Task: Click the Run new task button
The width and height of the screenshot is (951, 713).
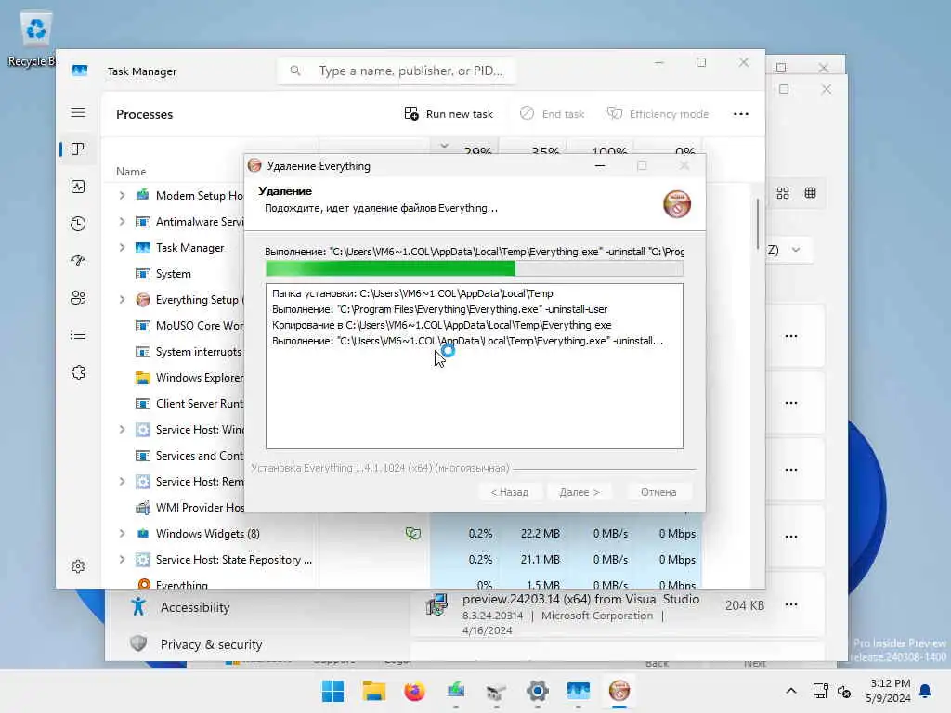Action: pos(449,114)
